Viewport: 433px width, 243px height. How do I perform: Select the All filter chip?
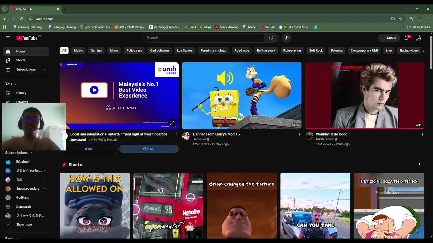[64, 51]
